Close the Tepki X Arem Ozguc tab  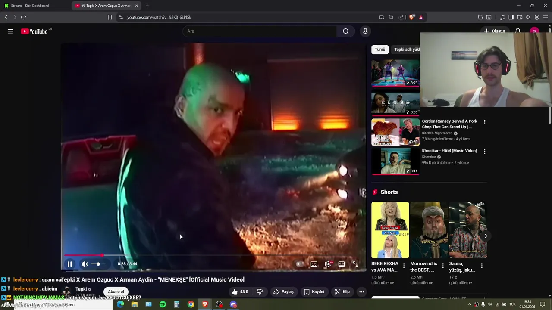tap(137, 6)
